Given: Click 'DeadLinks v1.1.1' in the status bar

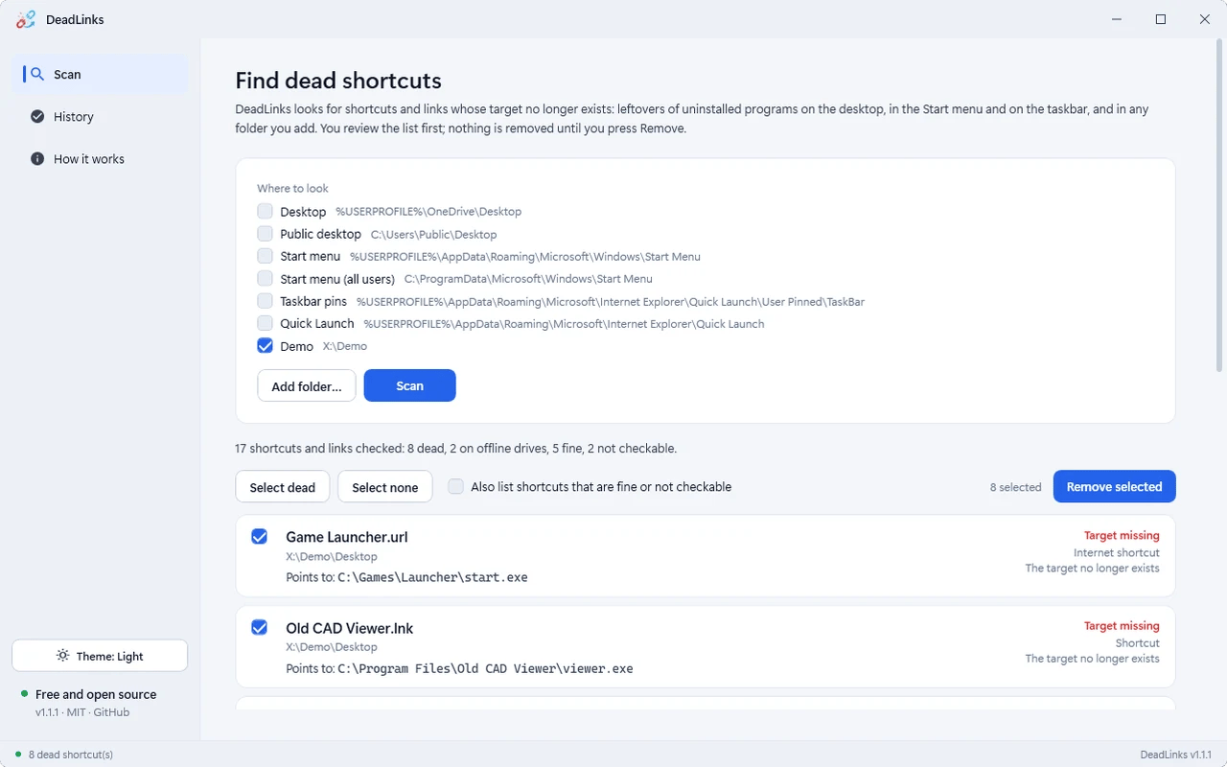Looking at the screenshot, I should click(x=1176, y=755).
